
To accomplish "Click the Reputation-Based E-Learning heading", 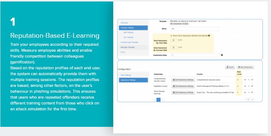I will click(x=55, y=36).
